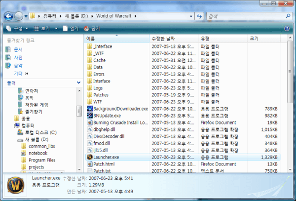Screen dimensions: 296x201
Task: Click the 검색 search input box
Action: click(244, 16)
